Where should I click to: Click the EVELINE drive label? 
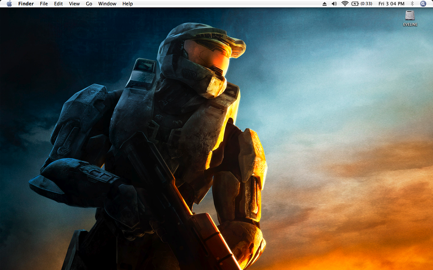coord(410,24)
